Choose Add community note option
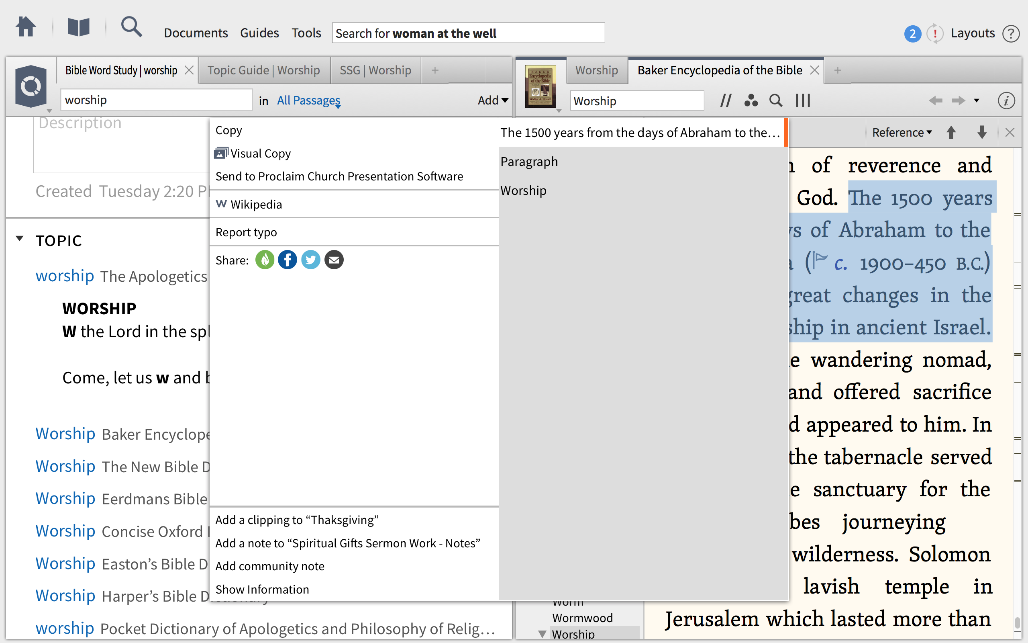The image size is (1028, 643). coord(270,566)
